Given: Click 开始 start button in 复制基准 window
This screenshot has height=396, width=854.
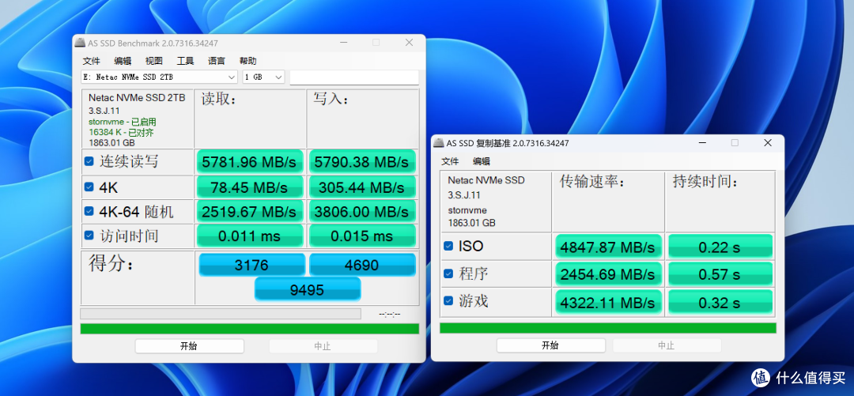Looking at the screenshot, I should [550, 345].
